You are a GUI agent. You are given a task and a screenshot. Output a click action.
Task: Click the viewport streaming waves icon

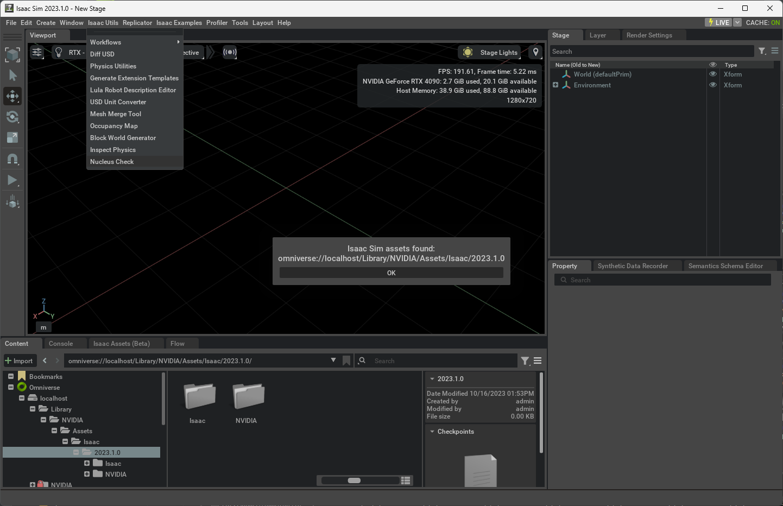click(230, 53)
